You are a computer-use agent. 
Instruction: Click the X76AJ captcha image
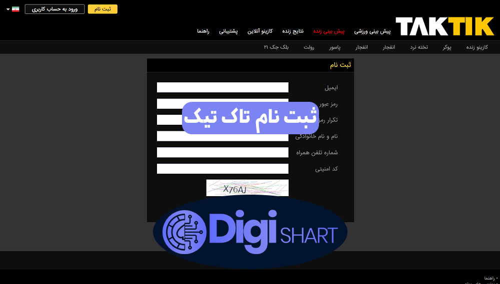(x=247, y=188)
